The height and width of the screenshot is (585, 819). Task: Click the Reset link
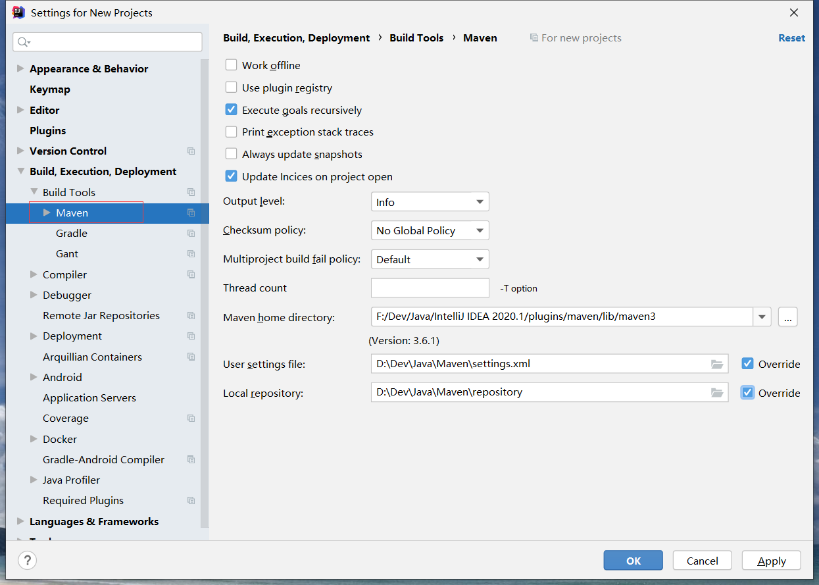[x=791, y=38]
